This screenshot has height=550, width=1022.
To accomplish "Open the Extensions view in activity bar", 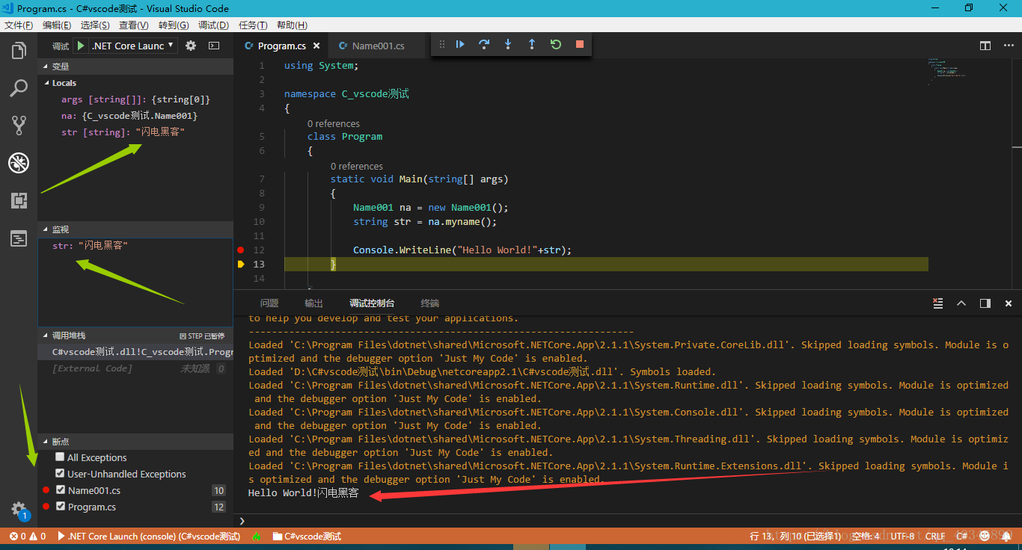I will (19, 200).
